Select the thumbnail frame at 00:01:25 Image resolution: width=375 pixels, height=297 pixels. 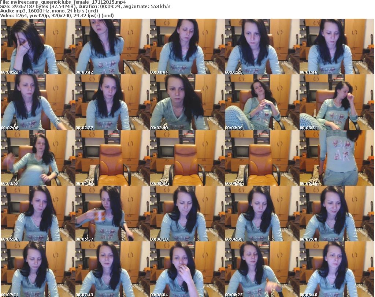262,47
